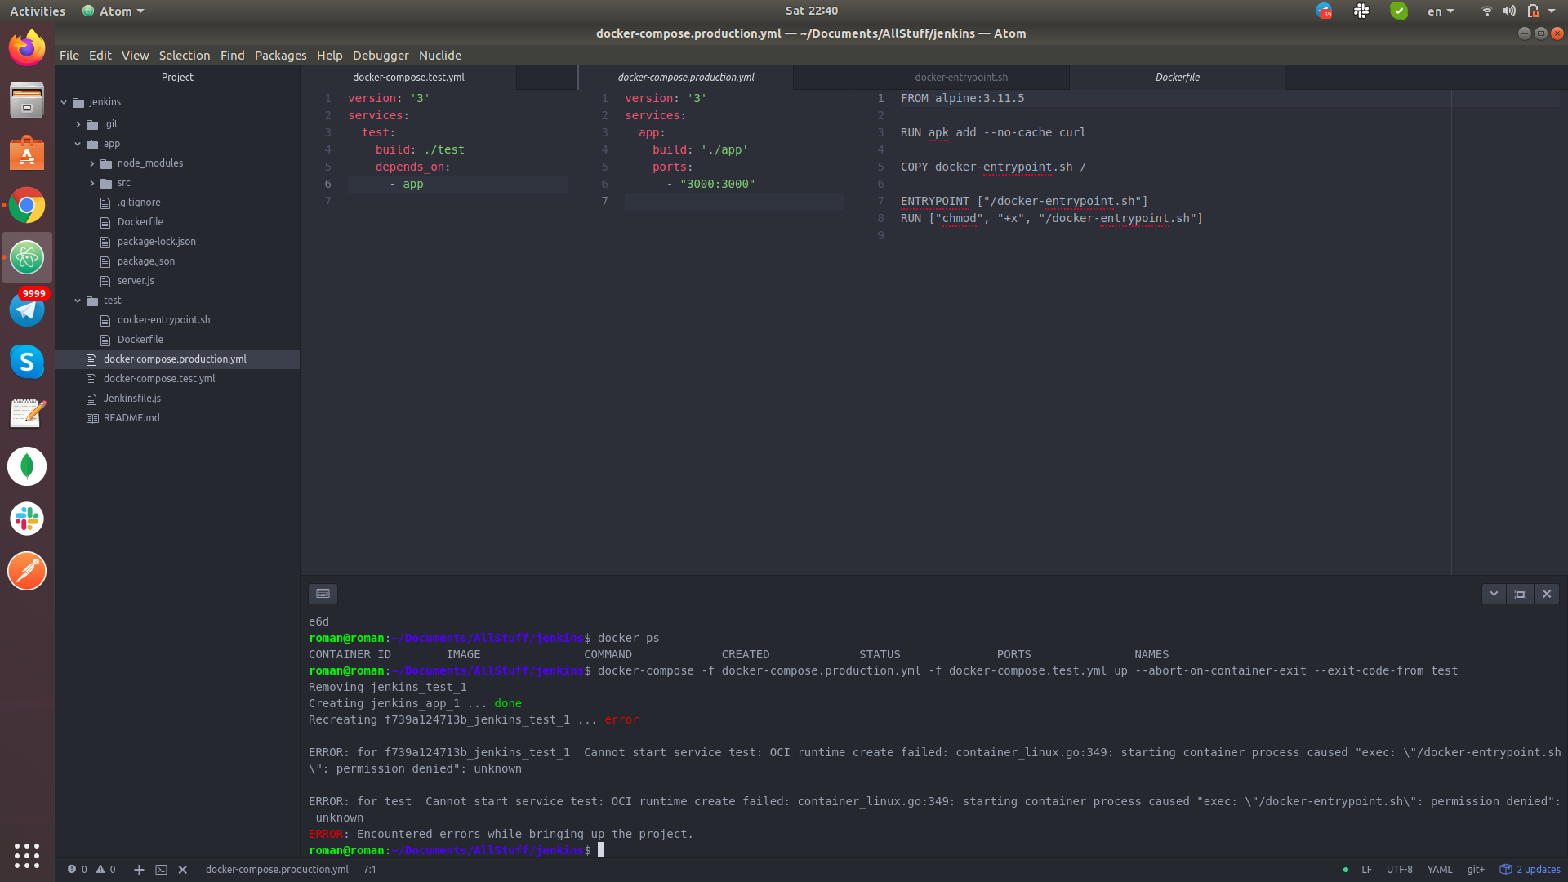This screenshot has height=882, width=1568.
Task: Open the 2 updates package notification
Action: coord(1530,870)
